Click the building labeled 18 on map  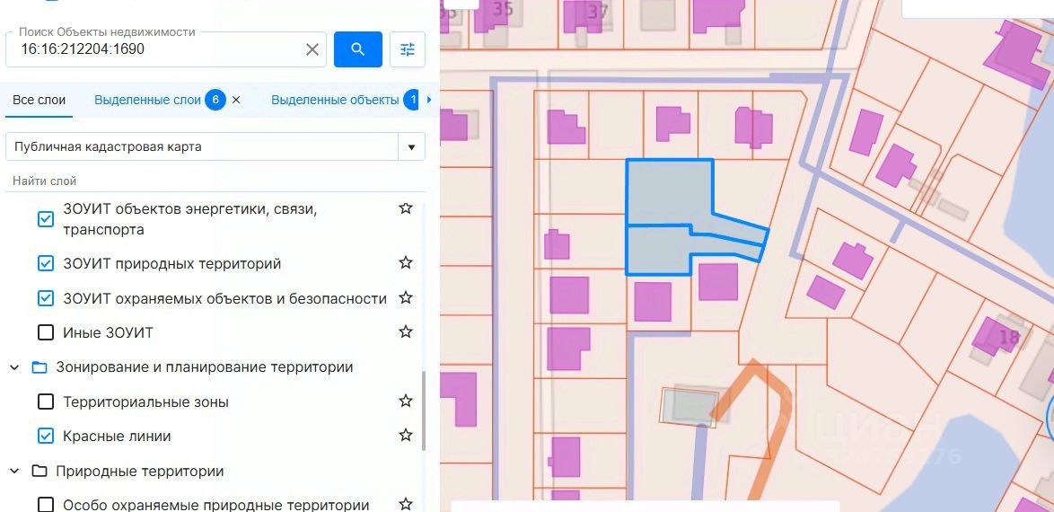pyautogui.click(x=996, y=337)
